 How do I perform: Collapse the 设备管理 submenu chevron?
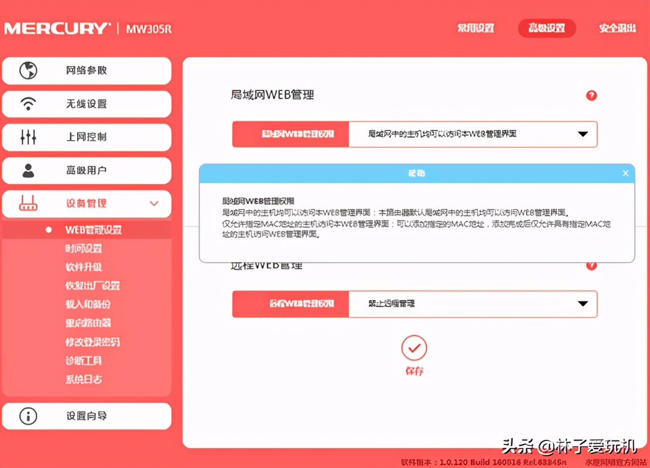tap(154, 204)
